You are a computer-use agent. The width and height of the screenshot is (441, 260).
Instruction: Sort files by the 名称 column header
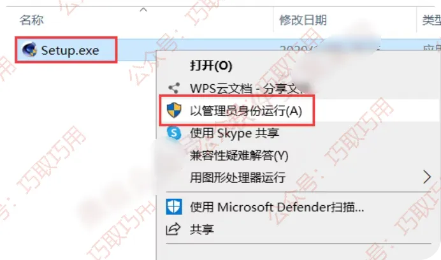coord(31,20)
